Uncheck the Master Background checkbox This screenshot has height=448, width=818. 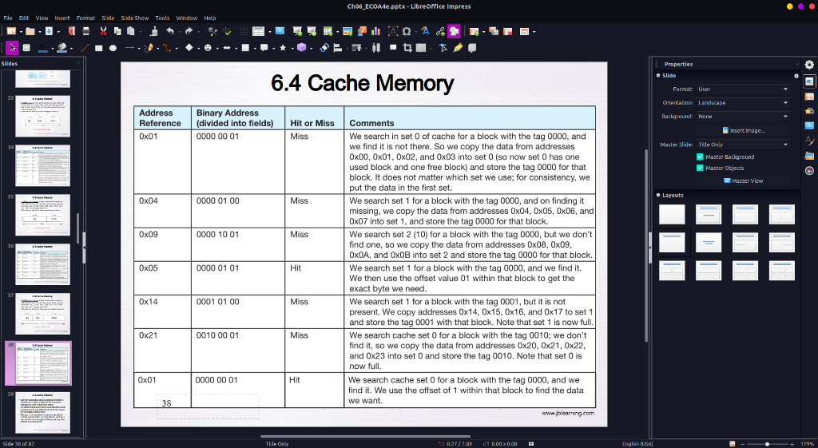pyautogui.click(x=700, y=157)
